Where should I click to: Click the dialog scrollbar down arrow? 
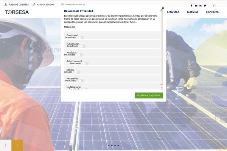[162, 88]
